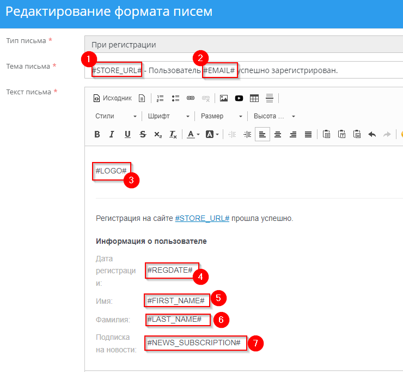Click the insert link icon

[x=191, y=98]
